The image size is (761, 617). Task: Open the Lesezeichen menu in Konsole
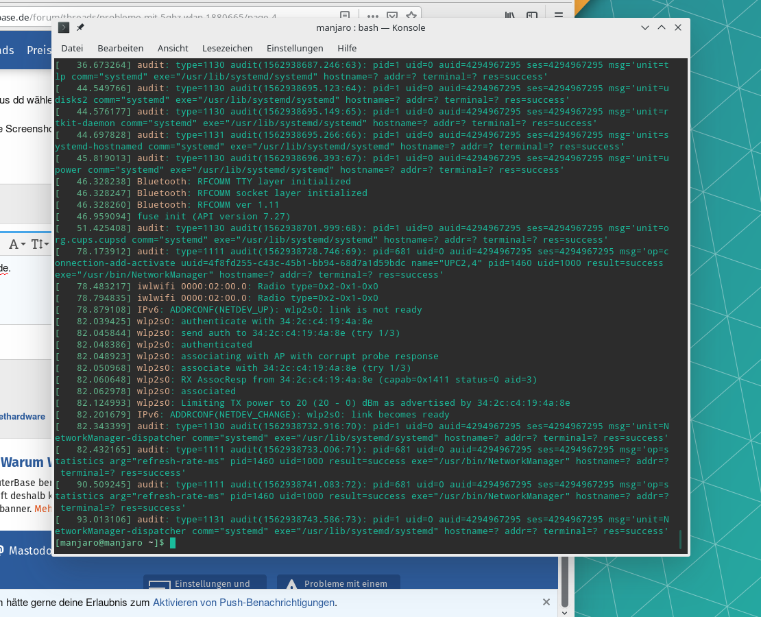pos(227,48)
